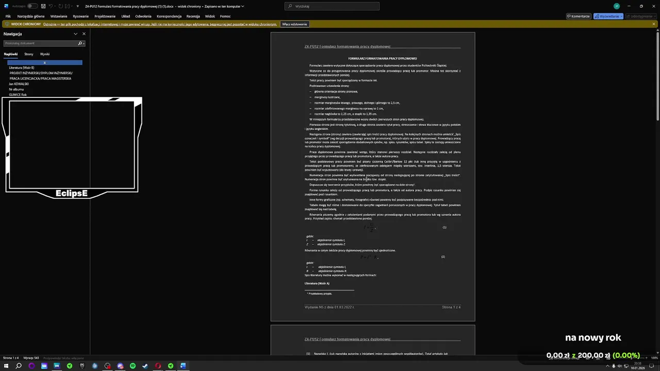Image resolution: width=660 pixels, height=371 pixels.
Task: Click the Wyrazy: 543 word count
Action: pos(31,358)
